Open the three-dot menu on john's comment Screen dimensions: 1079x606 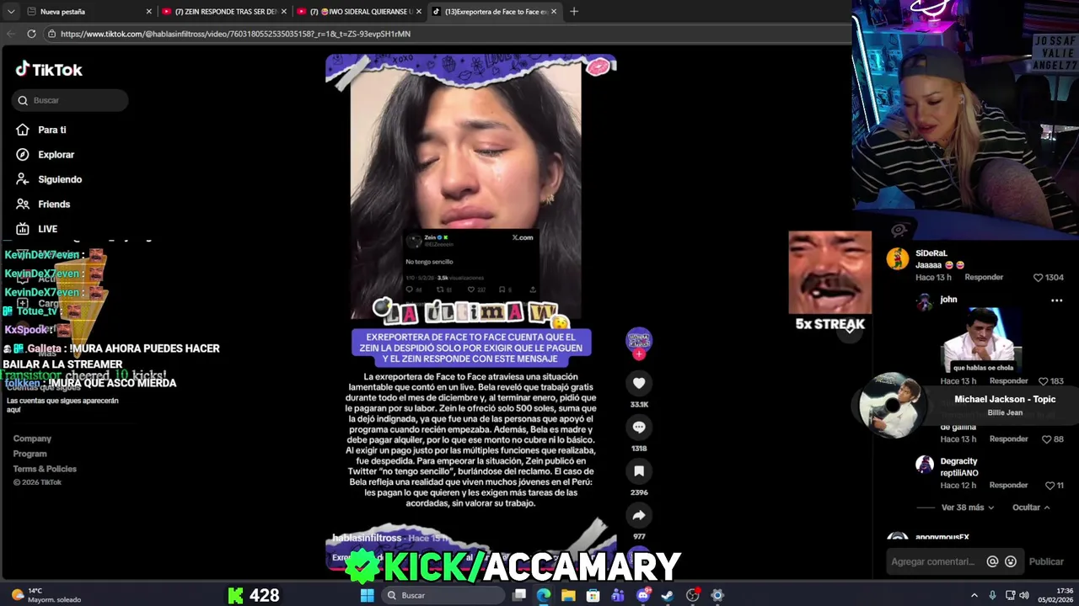(1056, 300)
